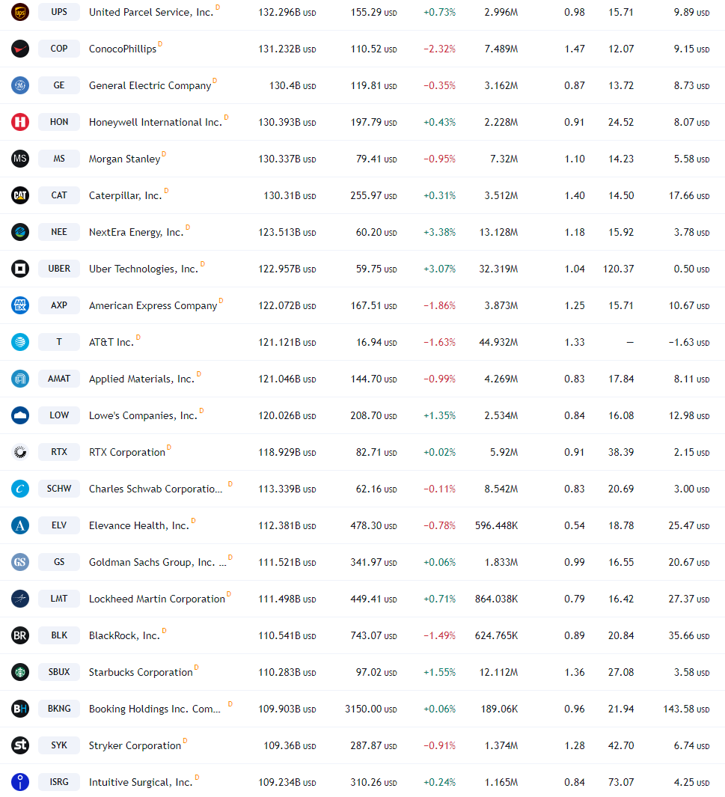Click the NextEra Energy logo icon
Screen dimensions: 725x797
[x=20, y=232]
